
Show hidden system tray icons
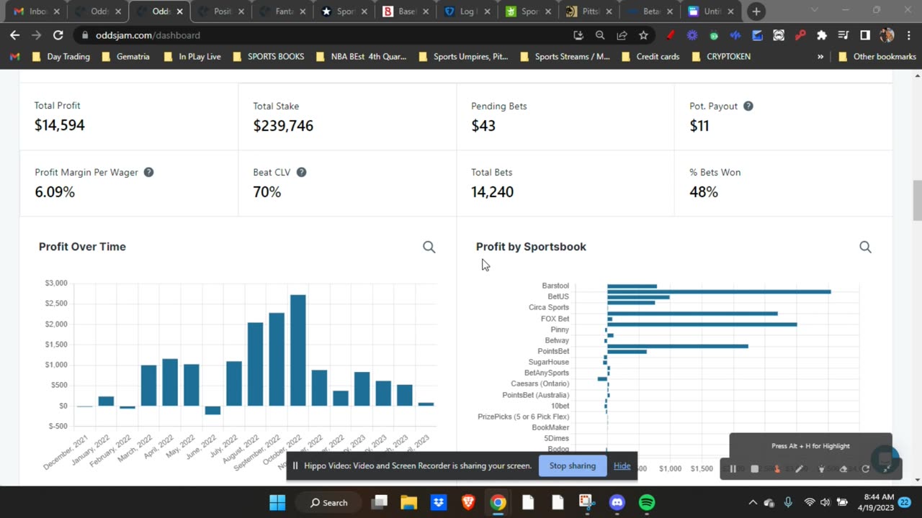[753, 502]
